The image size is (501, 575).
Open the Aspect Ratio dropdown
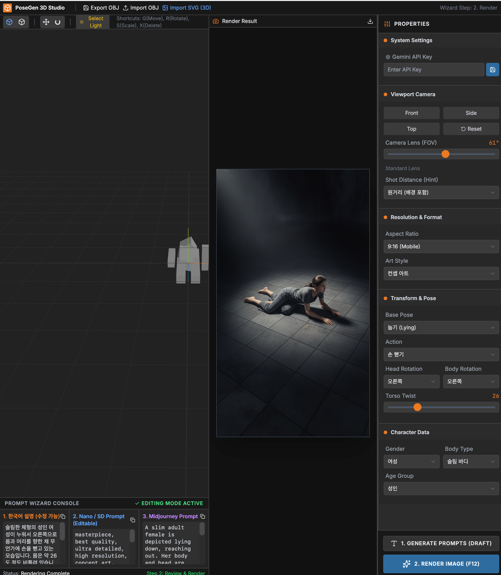tap(441, 246)
